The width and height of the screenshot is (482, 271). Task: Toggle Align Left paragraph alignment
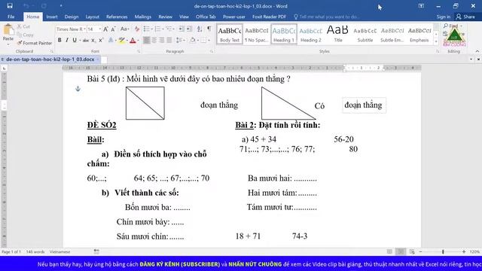pyautogui.click(x=147, y=40)
